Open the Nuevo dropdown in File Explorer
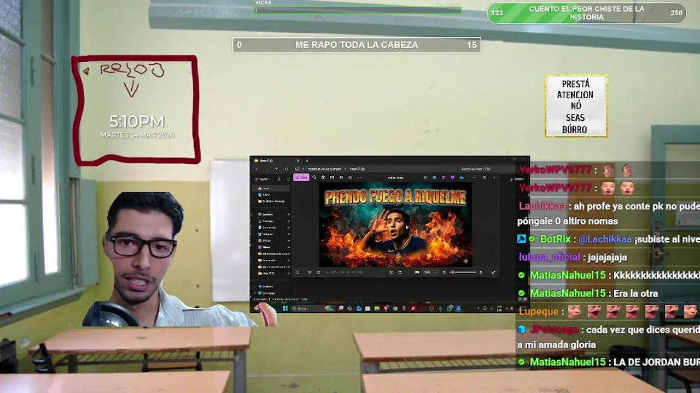This screenshot has height=393, width=700. click(262, 179)
